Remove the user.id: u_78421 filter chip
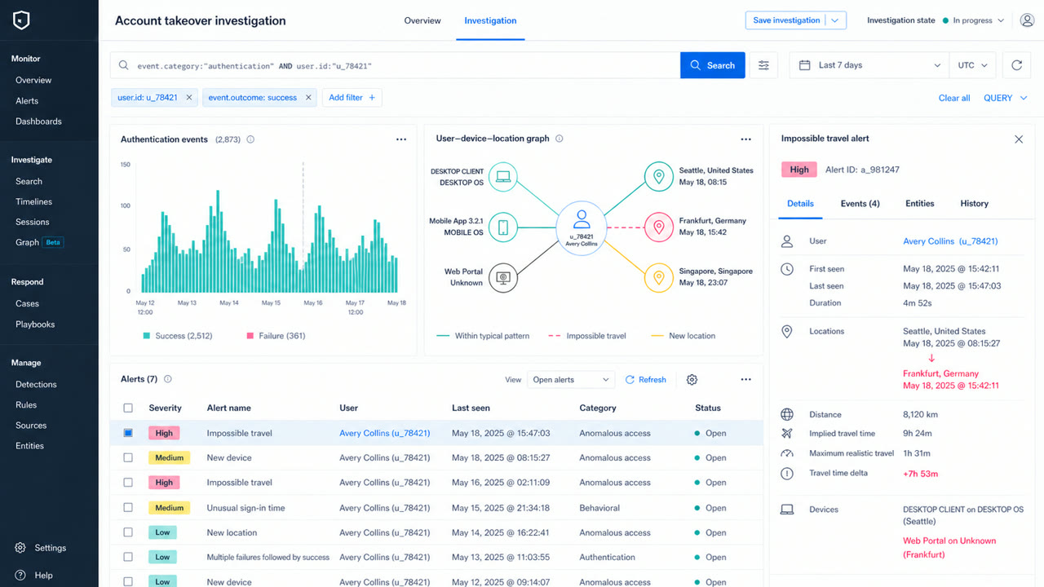The width and height of the screenshot is (1044, 587). 189,98
